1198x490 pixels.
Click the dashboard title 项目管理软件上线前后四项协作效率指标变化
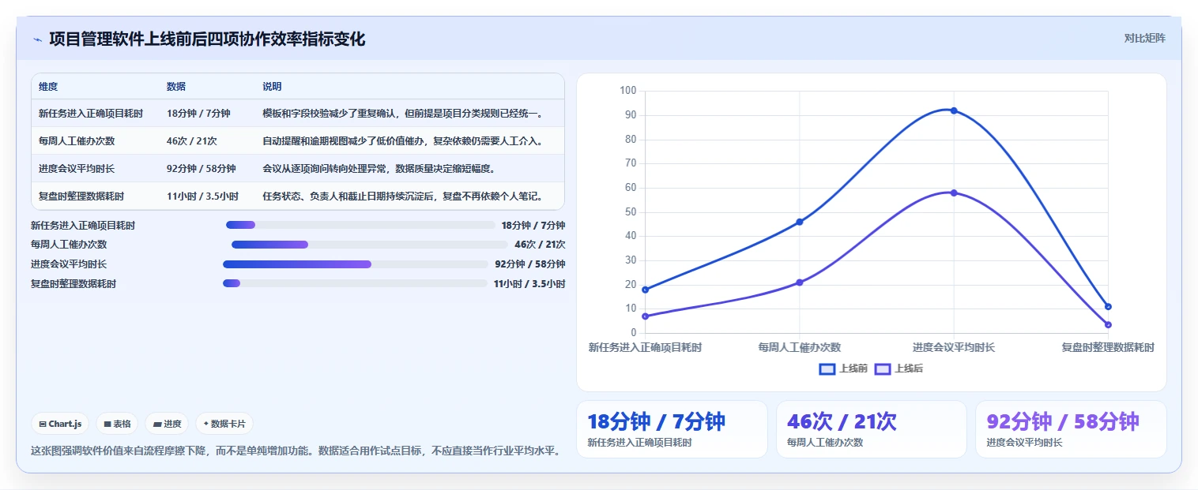point(207,39)
